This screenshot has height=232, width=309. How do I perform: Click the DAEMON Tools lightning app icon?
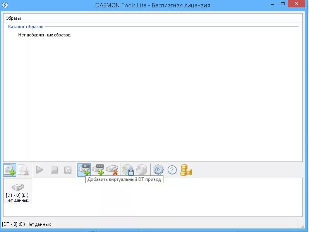tap(5, 5)
